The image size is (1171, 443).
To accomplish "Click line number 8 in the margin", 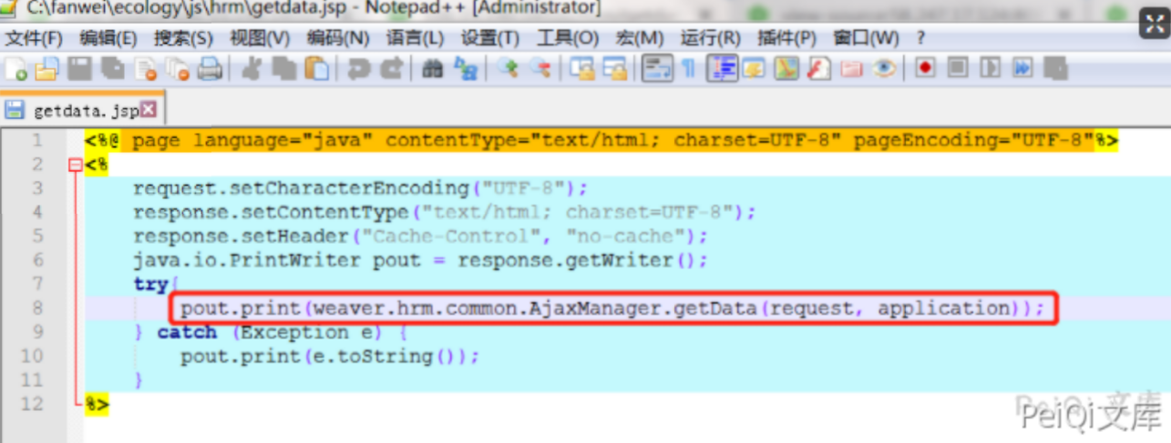I will coord(36,307).
